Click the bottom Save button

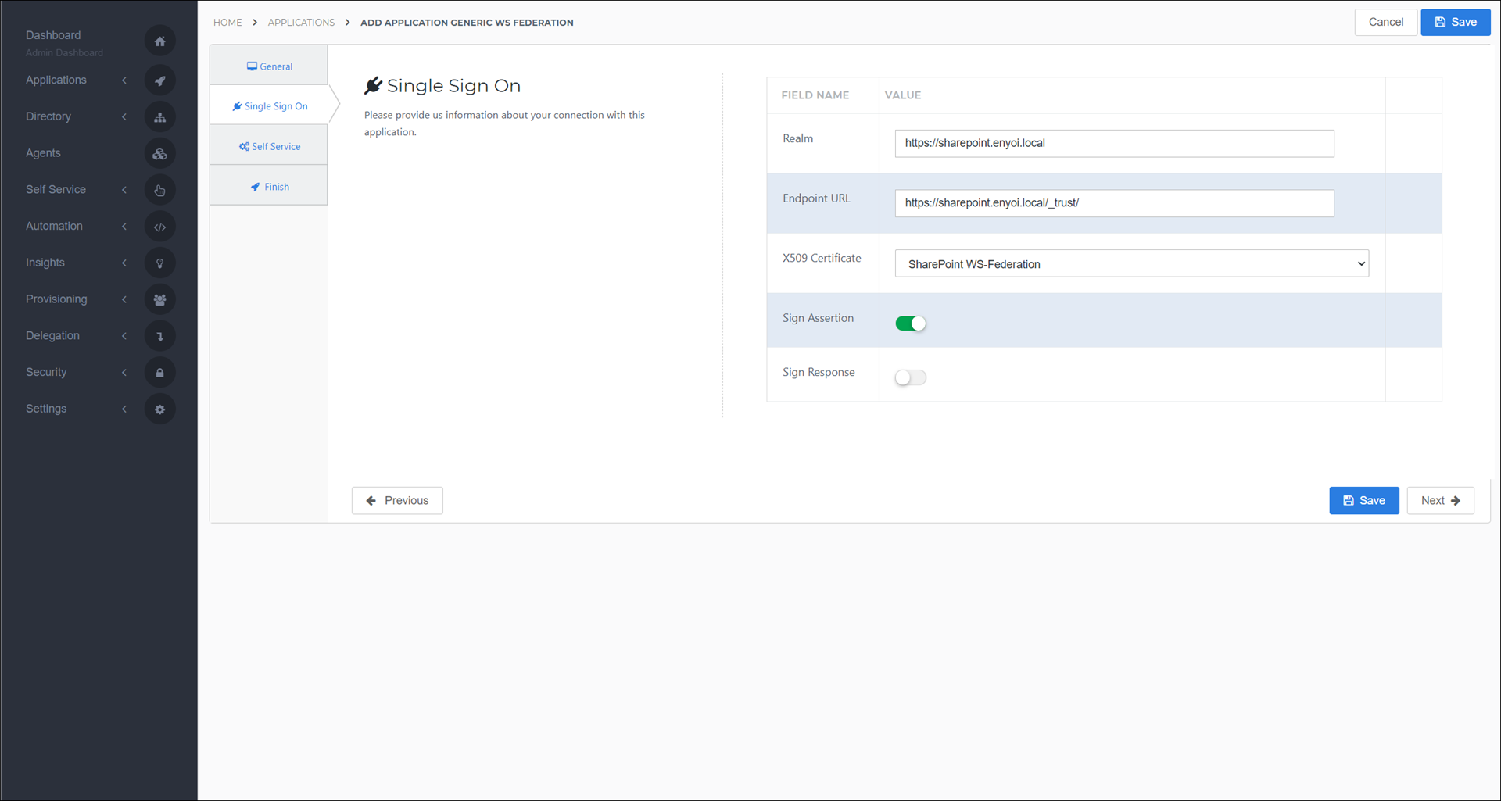pos(1363,500)
